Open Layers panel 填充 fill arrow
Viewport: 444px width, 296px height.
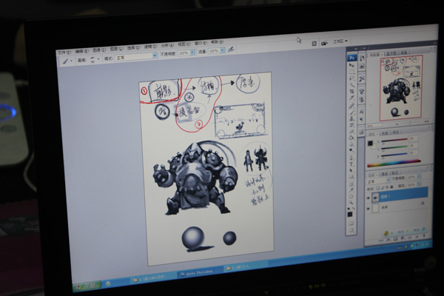[x=419, y=184]
